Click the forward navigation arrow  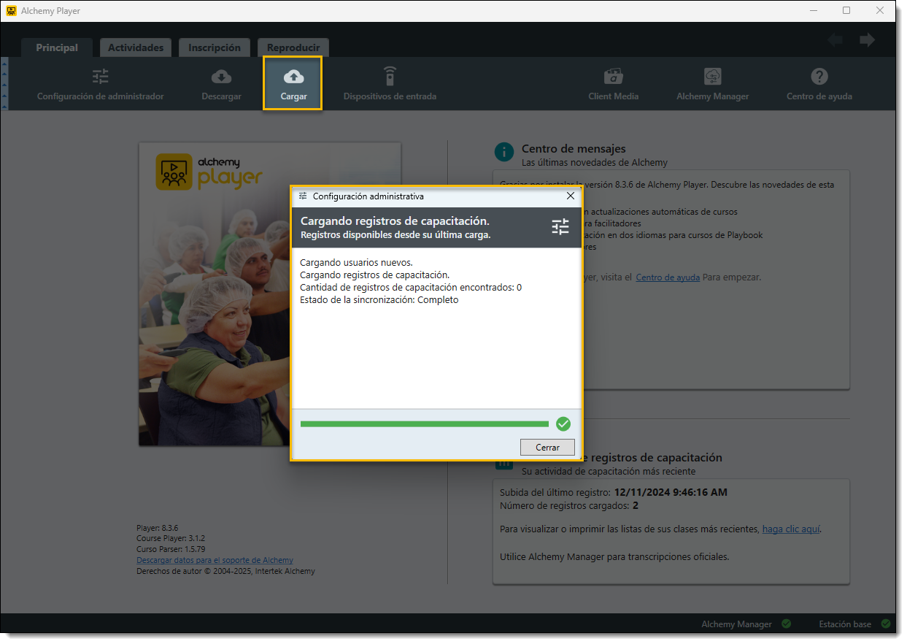pyautogui.click(x=867, y=40)
